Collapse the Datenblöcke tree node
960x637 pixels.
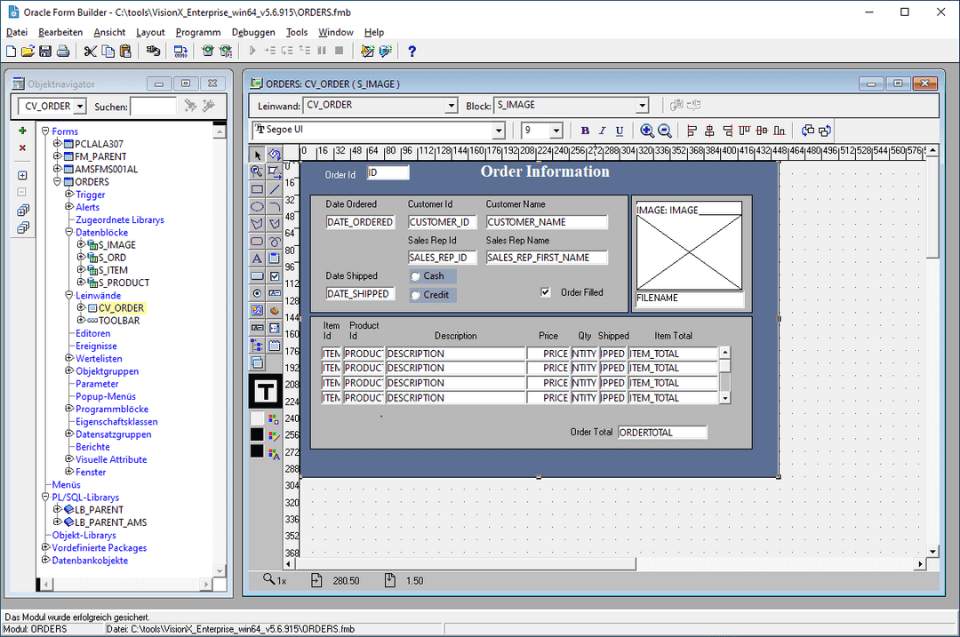[68, 232]
